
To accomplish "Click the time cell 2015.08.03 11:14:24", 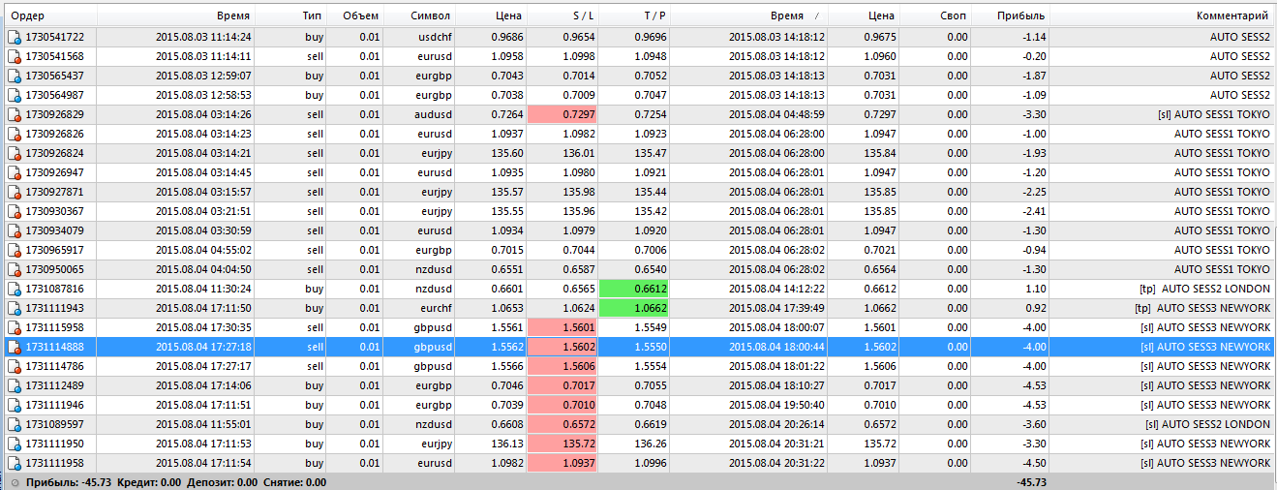I will click(203, 37).
